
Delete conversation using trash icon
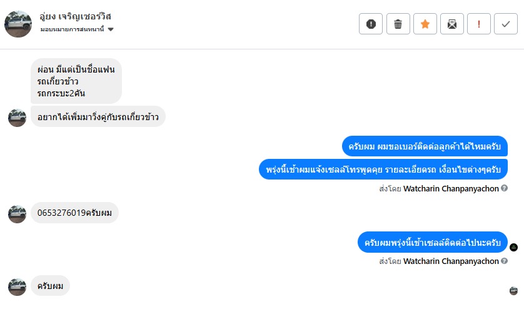coord(398,24)
